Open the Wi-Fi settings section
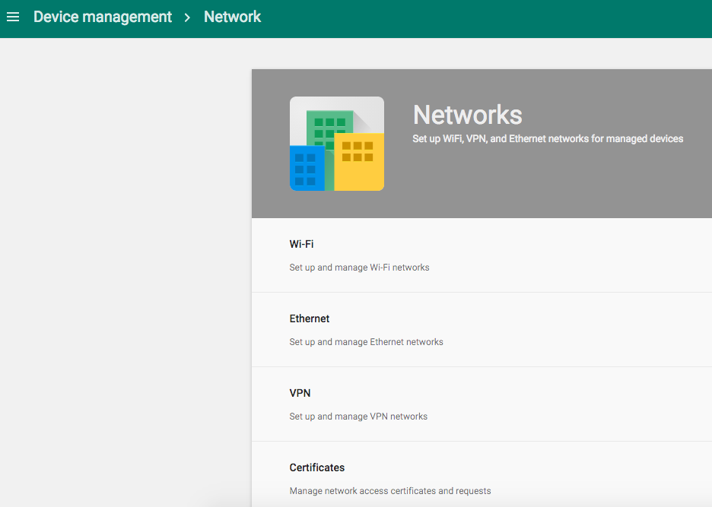Screen dimensions: 712x507 (x=482, y=255)
